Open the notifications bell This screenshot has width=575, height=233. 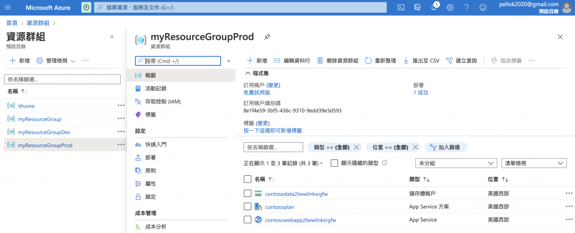click(x=434, y=7)
